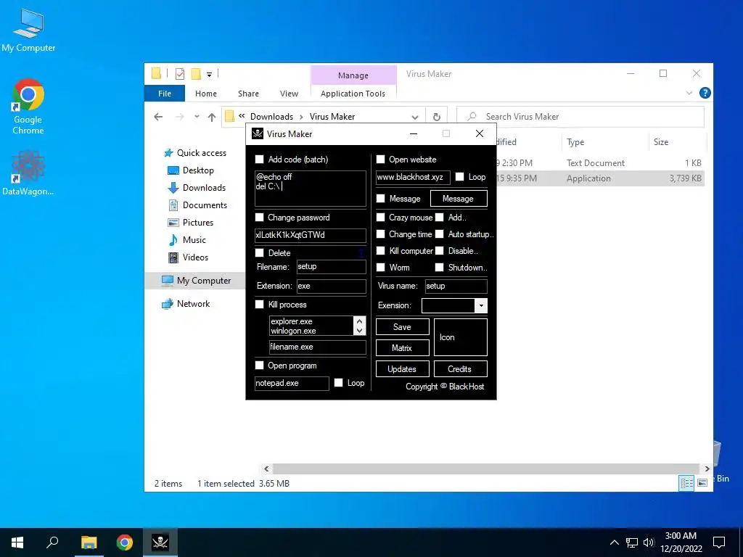The width and height of the screenshot is (743, 557).
Task: Customize Quick Access Toolbar dropdown arrow
Action: 209,75
